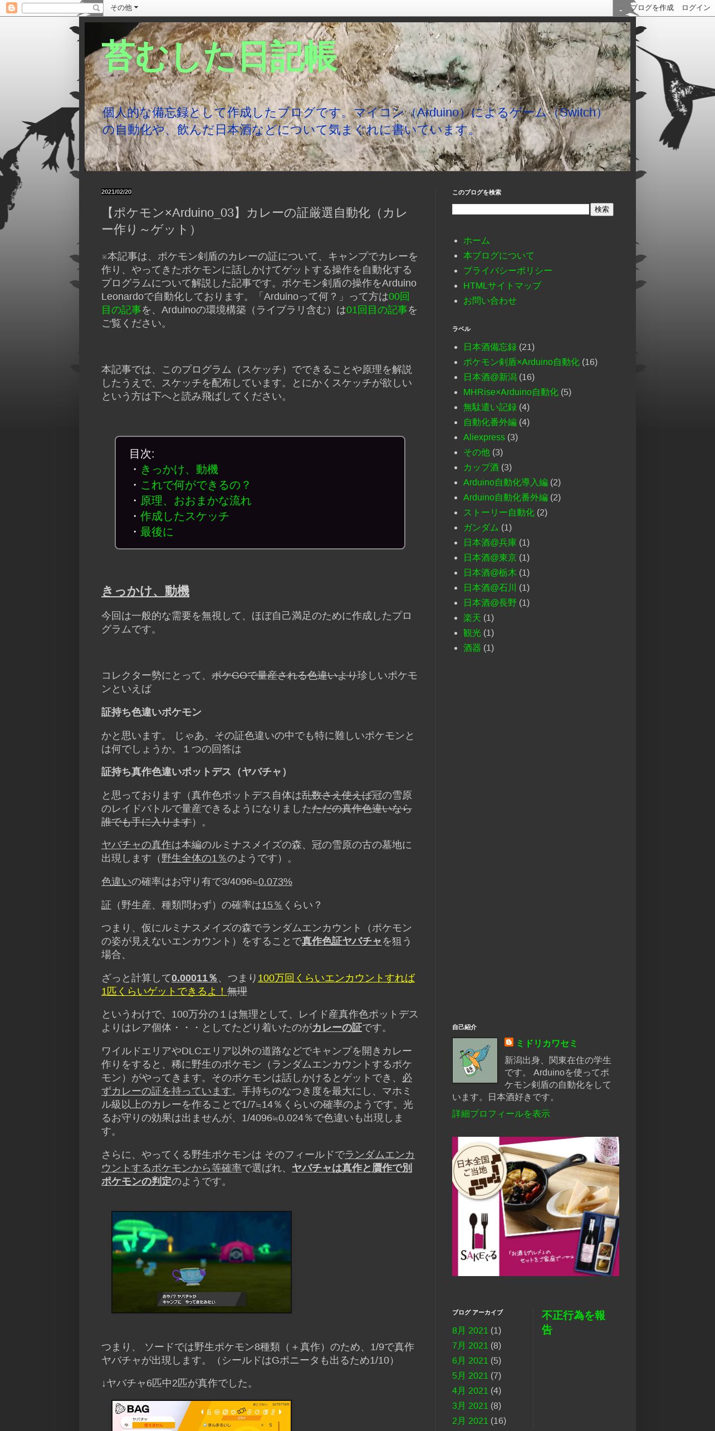Open 3月 2021 archive
This screenshot has width=715, height=1431.
(470, 1406)
